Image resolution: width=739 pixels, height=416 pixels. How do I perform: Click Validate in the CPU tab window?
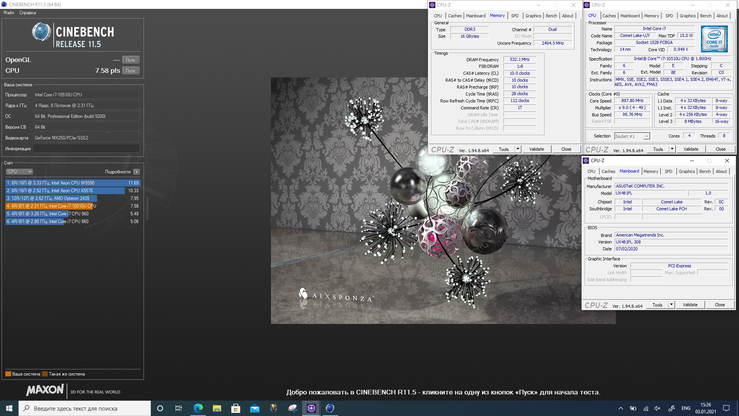coord(691,149)
